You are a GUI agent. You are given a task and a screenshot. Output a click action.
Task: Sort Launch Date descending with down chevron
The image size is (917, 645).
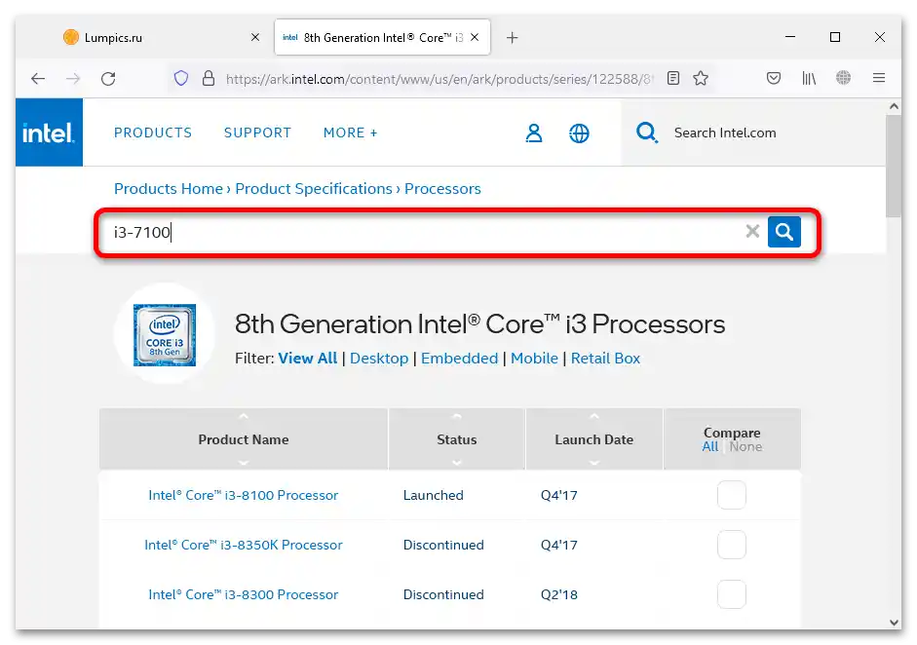tap(594, 463)
